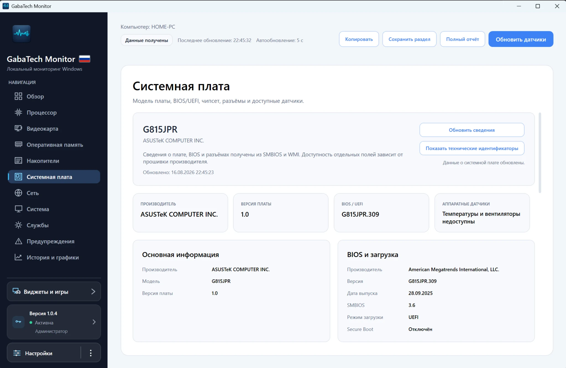566x368 pixels.
Task: Maximize the GabaTech Monitor window
Action: 538,6
